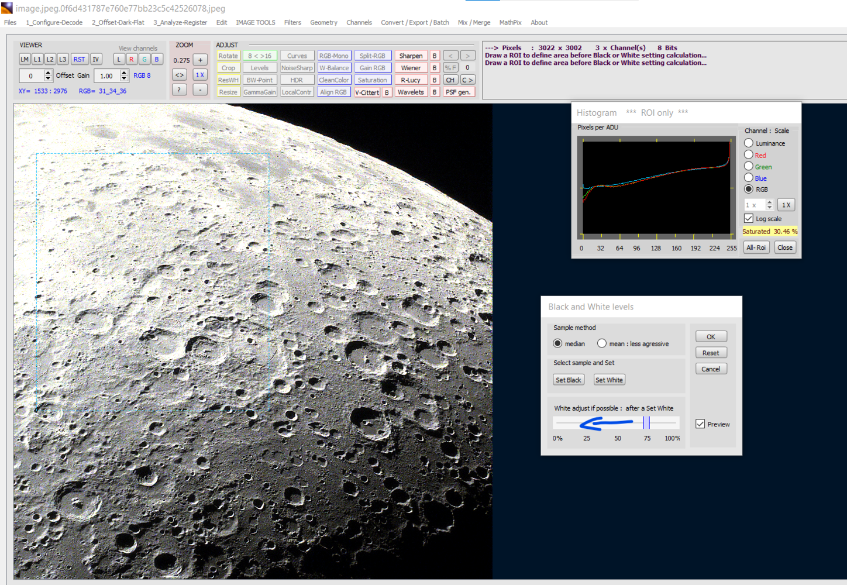Open the Filters menu
This screenshot has width=847, height=585.
coord(292,22)
